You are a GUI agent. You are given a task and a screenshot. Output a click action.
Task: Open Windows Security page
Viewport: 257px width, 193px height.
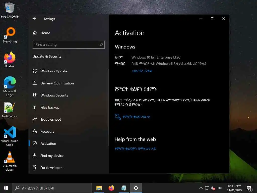54,95
